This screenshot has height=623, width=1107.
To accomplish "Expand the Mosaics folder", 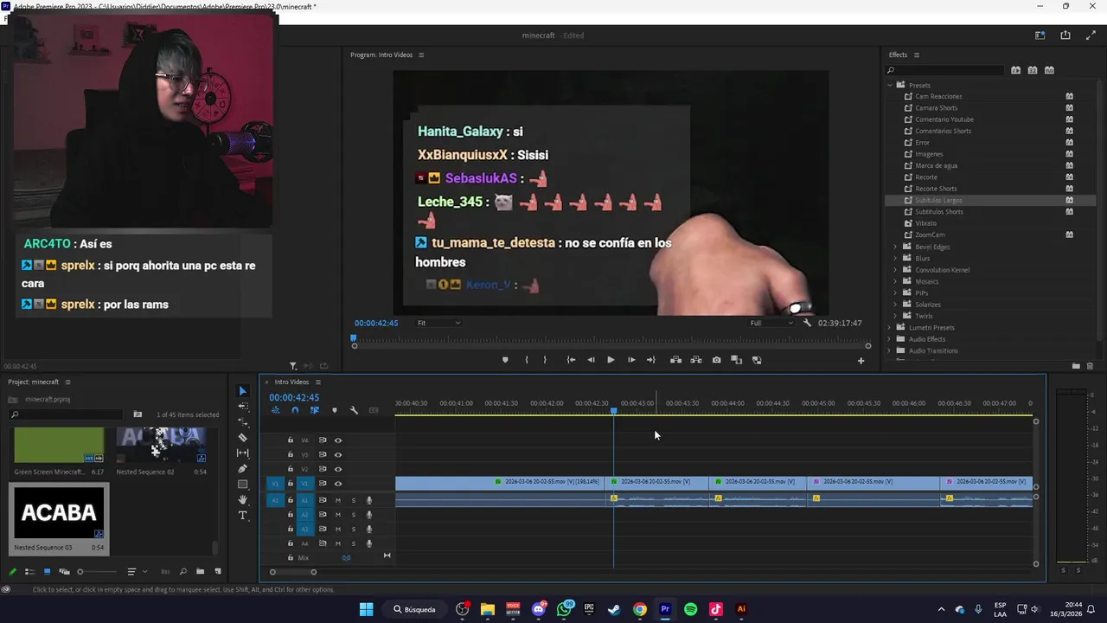I will 895,281.
